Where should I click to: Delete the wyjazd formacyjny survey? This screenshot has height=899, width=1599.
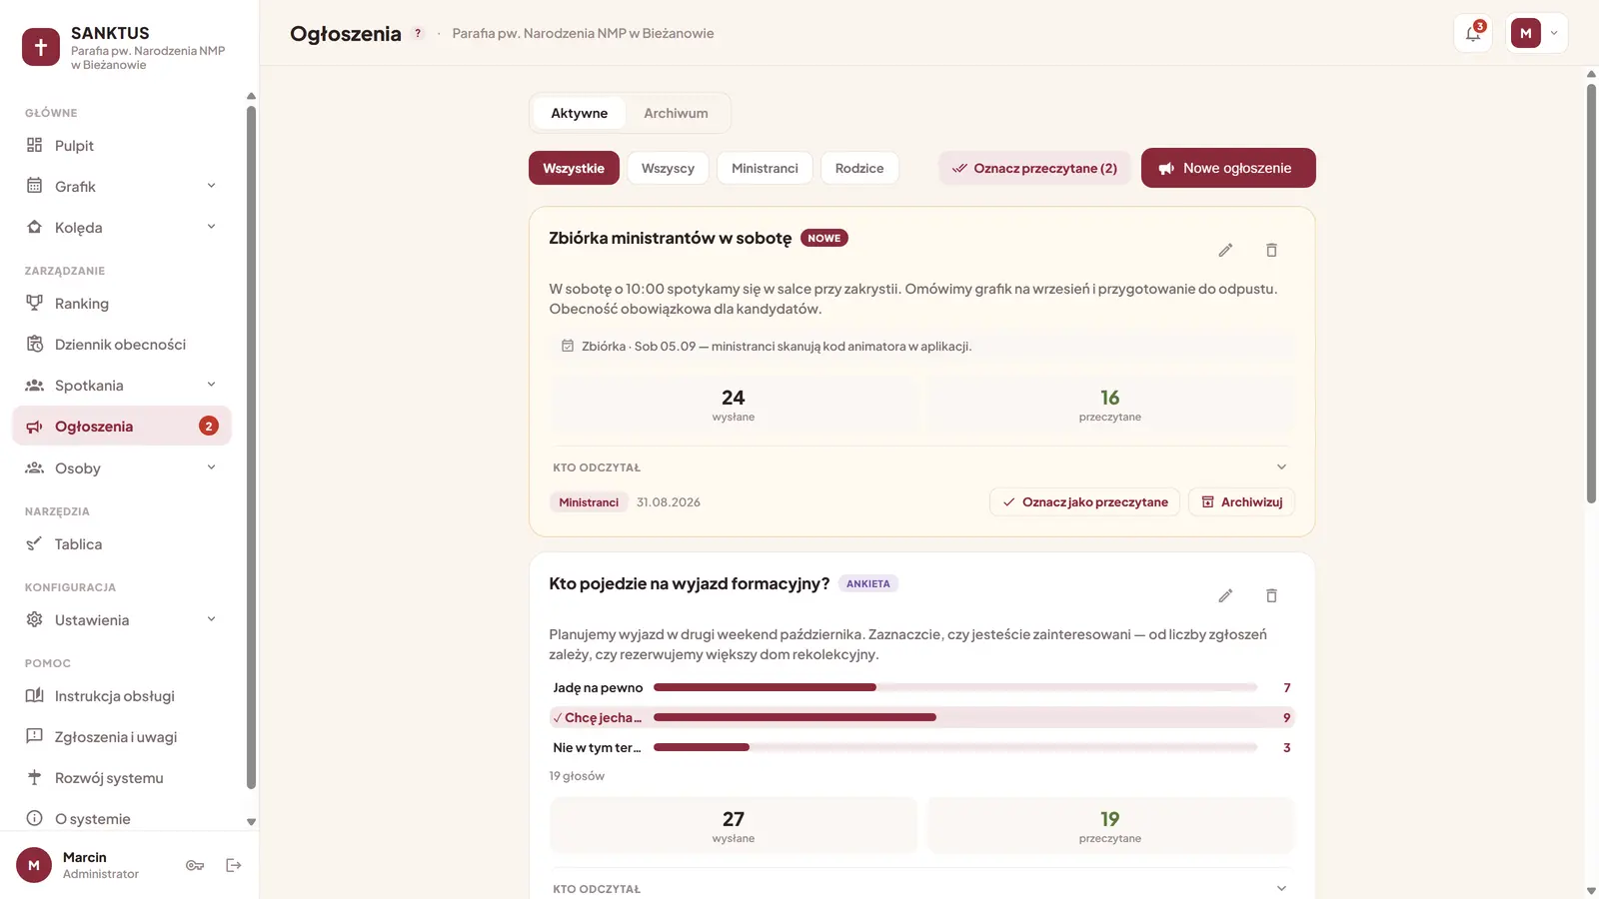pos(1271,595)
